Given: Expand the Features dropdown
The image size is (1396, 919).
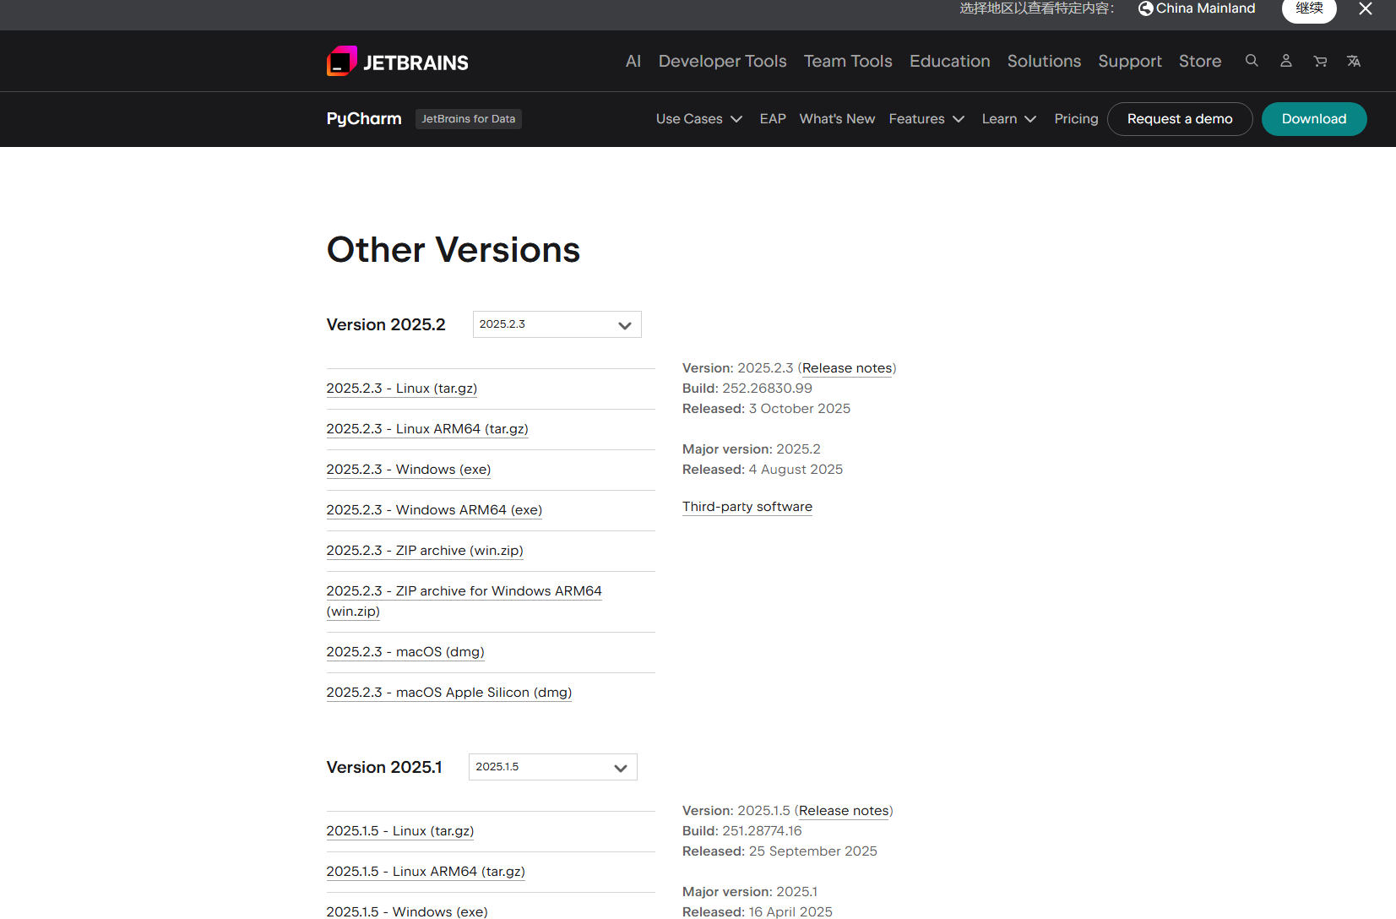Looking at the screenshot, I should point(926,119).
